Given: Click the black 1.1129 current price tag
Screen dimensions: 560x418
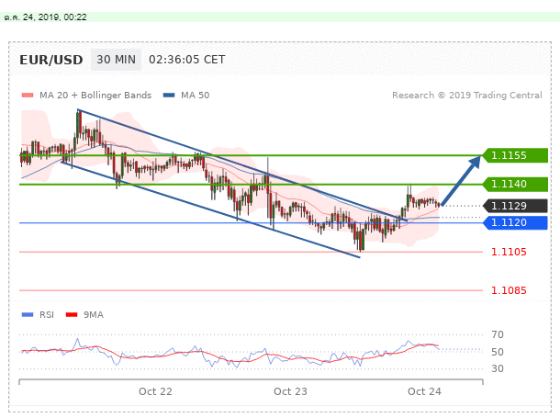Looking at the screenshot, I should click(515, 206).
